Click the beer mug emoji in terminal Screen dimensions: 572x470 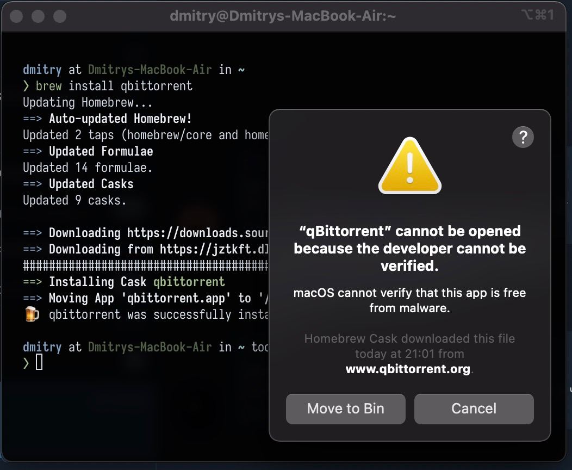point(32,314)
